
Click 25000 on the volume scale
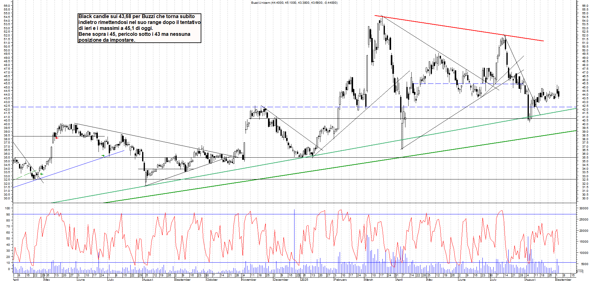(583, 220)
